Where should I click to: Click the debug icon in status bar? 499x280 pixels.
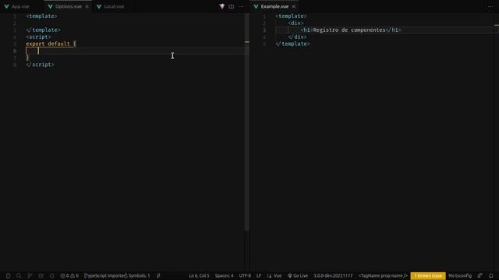tap(41, 275)
